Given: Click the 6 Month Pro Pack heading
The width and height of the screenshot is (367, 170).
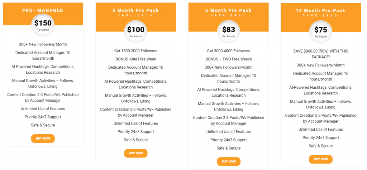Looking at the screenshot, I should point(228,10).
